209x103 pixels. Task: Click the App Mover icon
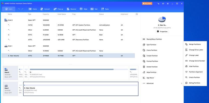(x=144, y=78)
